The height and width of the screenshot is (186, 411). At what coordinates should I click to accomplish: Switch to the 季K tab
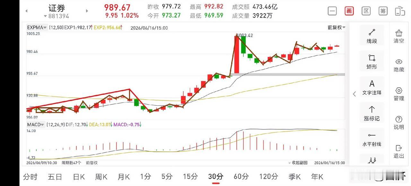294,176
